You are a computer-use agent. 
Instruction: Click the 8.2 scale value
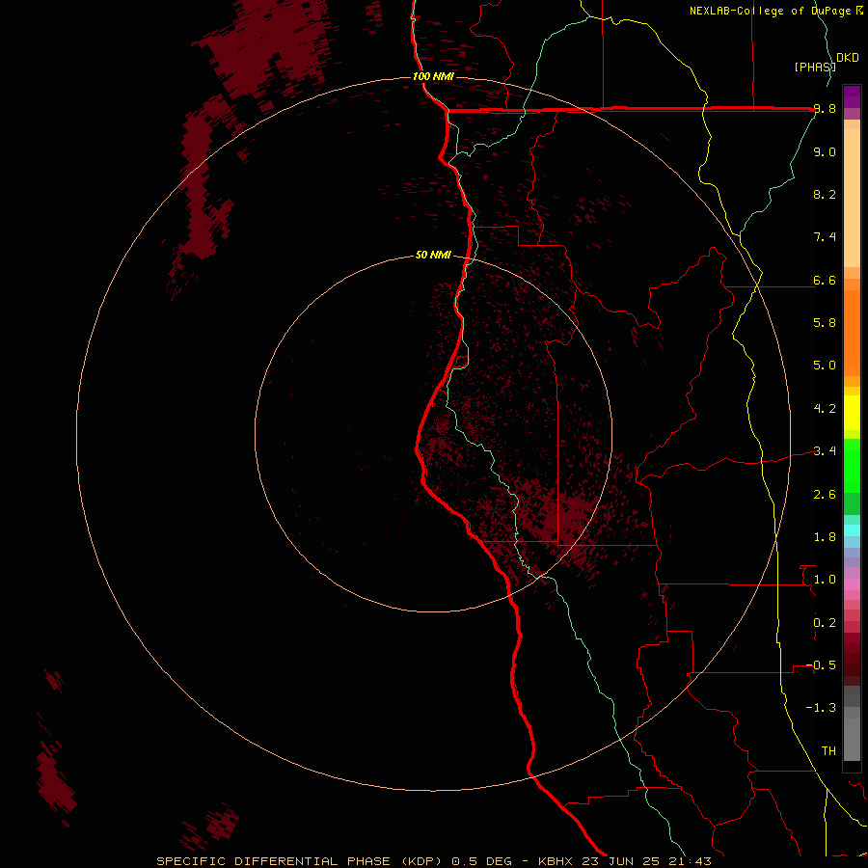[x=825, y=194]
